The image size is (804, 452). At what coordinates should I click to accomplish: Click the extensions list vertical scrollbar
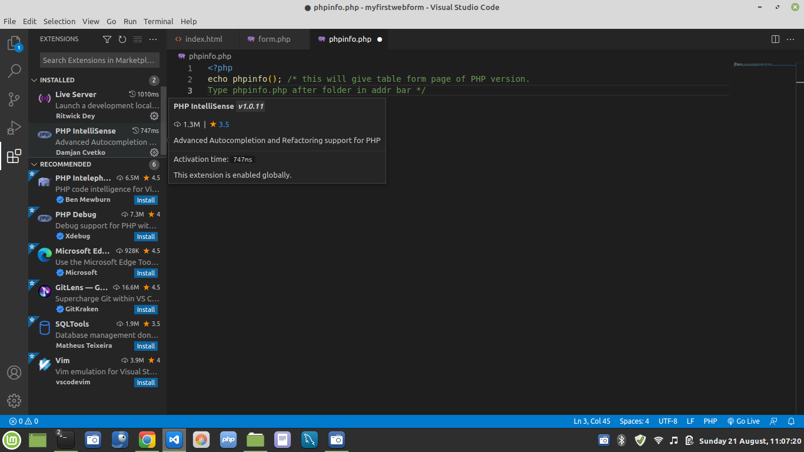click(x=164, y=121)
